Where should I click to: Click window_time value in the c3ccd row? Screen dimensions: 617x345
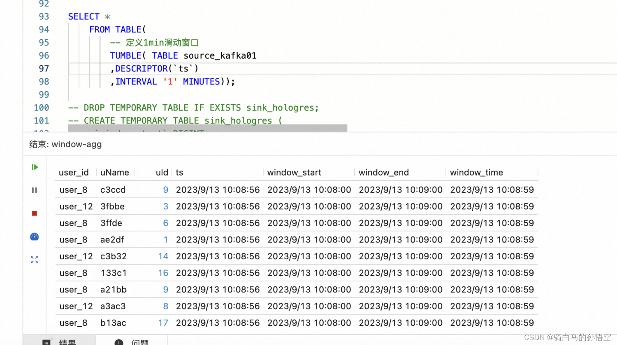coord(492,190)
